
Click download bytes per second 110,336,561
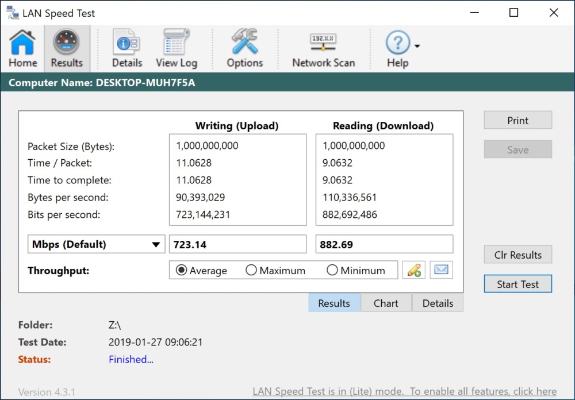pyautogui.click(x=350, y=197)
